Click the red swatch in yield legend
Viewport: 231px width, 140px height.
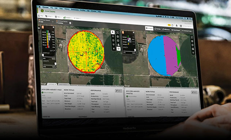tap(48, 47)
